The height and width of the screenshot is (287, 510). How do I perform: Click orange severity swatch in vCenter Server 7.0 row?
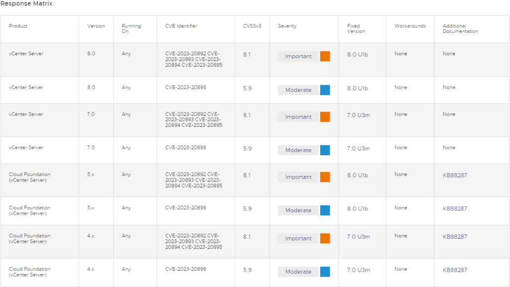pyautogui.click(x=325, y=117)
